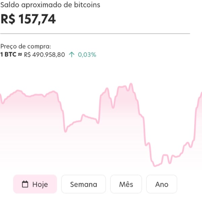Click the R$ currency symbol in the balance
Image resolution: width=202 pixels, height=202 pixels.
[x=8, y=19]
